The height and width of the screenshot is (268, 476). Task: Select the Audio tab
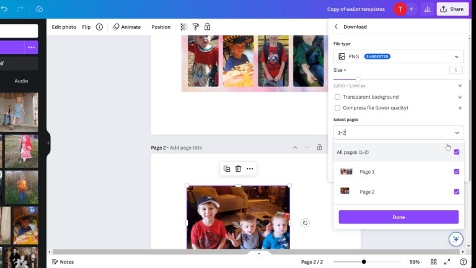coord(21,81)
